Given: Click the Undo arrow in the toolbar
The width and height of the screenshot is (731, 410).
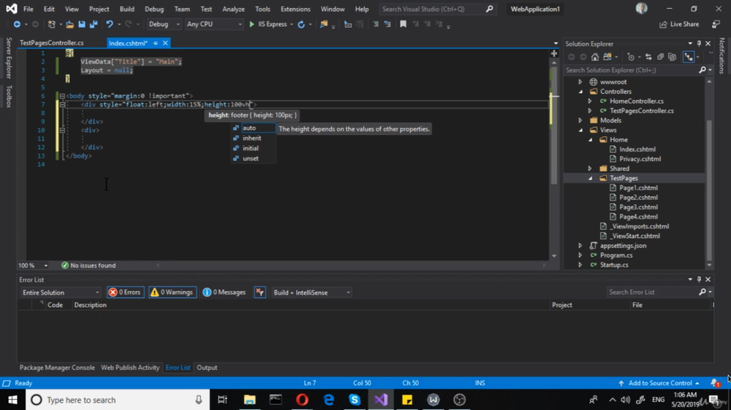Looking at the screenshot, I should (110, 24).
